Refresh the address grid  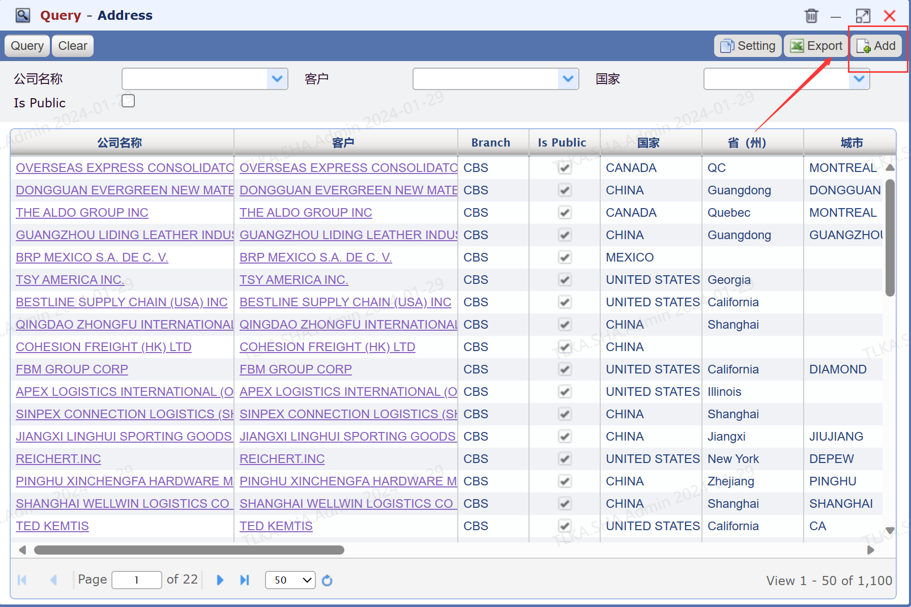(x=327, y=580)
